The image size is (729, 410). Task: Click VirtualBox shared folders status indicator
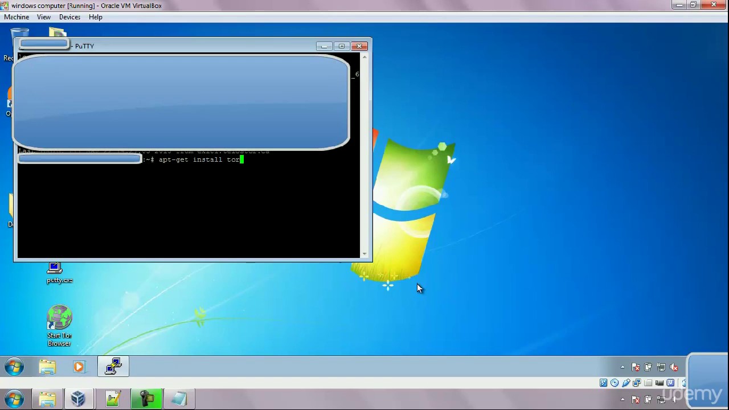point(648,383)
